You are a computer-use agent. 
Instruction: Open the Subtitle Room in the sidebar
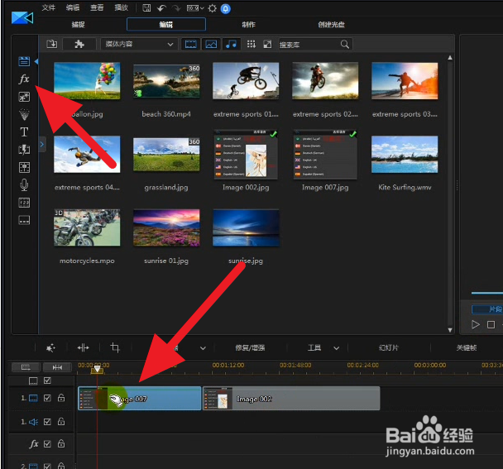coord(24,220)
